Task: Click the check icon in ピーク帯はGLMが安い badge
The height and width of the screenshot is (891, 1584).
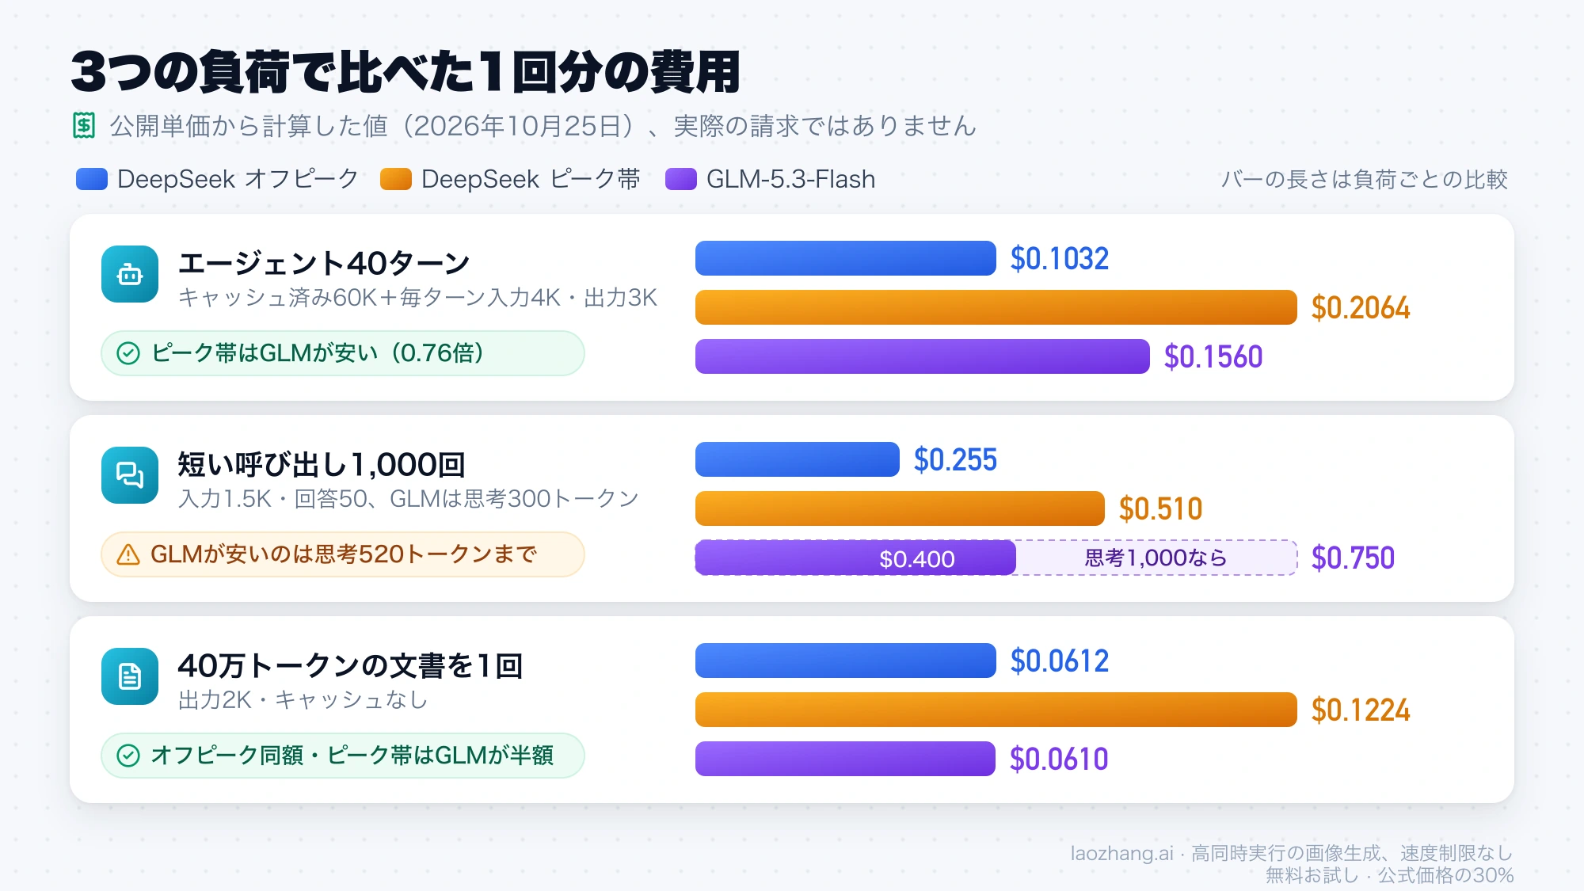Action: pyautogui.click(x=128, y=353)
